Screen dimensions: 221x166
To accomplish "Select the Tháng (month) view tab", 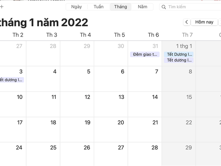I will pos(121,7).
